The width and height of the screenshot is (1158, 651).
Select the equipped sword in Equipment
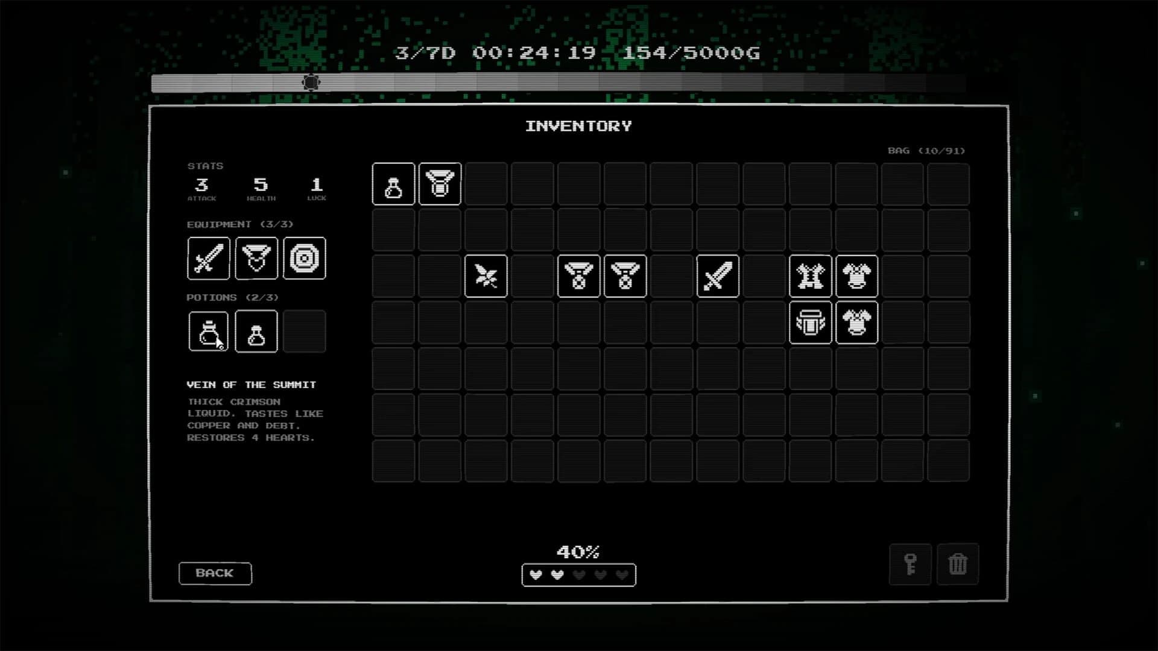coord(208,258)
